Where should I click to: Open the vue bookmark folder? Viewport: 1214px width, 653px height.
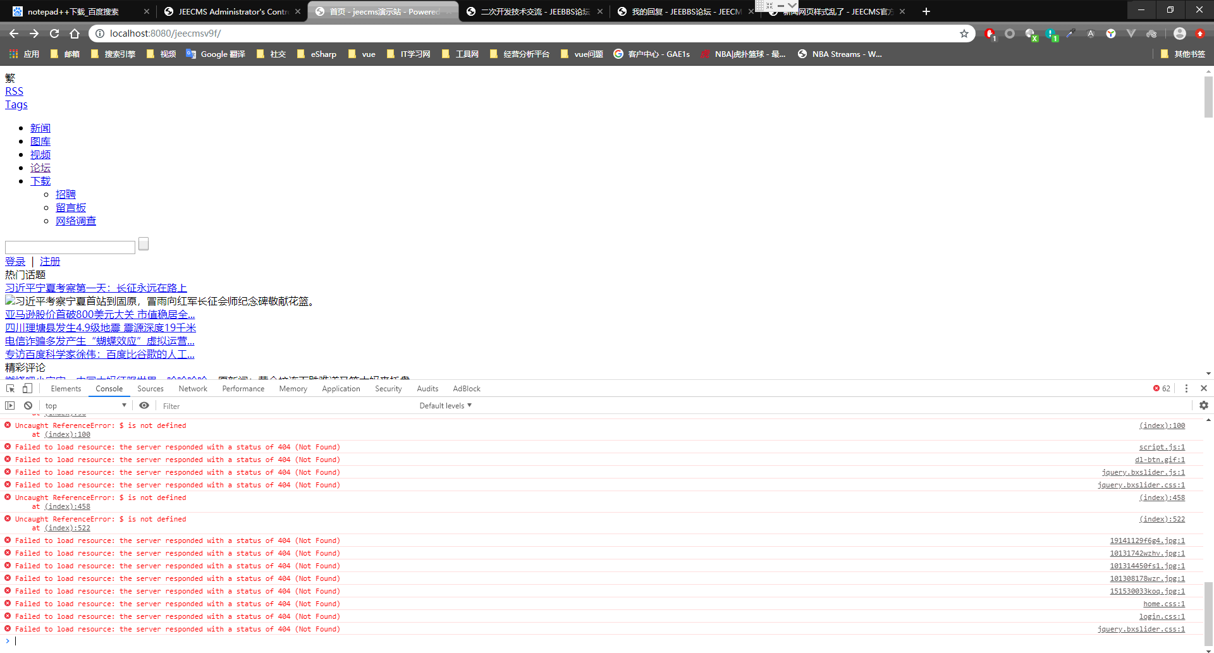(x=362, y=54)
